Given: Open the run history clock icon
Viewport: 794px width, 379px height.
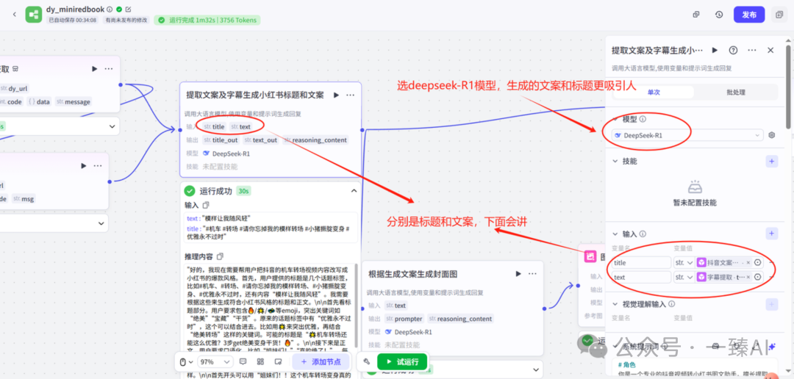Looking at the screenshot, I should [718, 14].
